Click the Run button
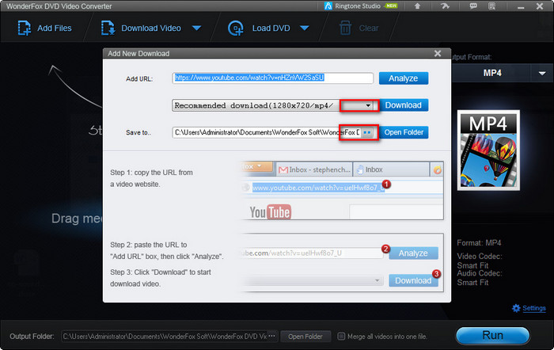Image resolution: width=554 pixels, height=350 pixels. (493, 335)
